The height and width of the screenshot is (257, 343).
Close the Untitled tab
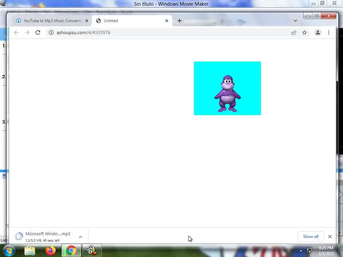167,21
